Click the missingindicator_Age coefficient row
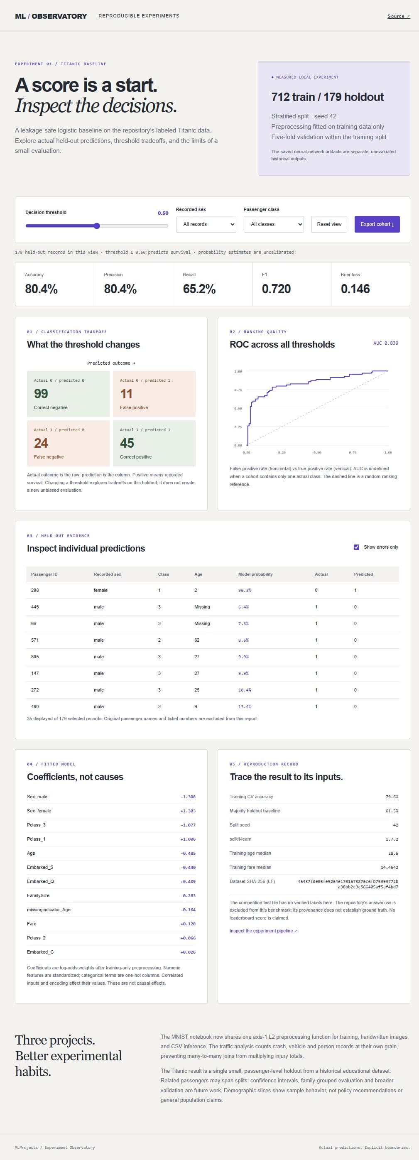Screen dimensions: 419x1160 pyautogui.click(x=111, y=910)
